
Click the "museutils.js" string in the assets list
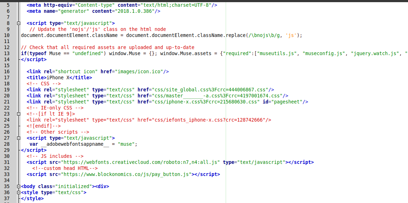tap(277, 53)
